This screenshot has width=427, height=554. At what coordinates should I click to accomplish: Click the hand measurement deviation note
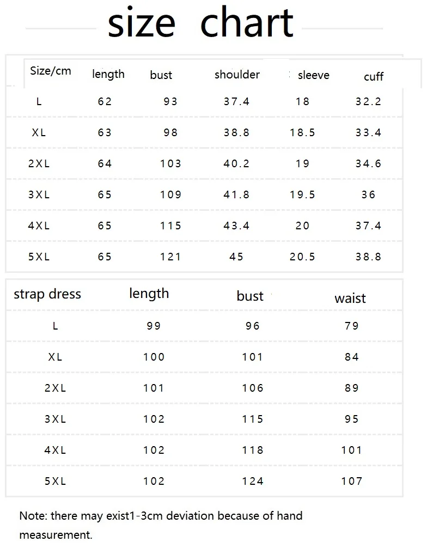(161, 525)
